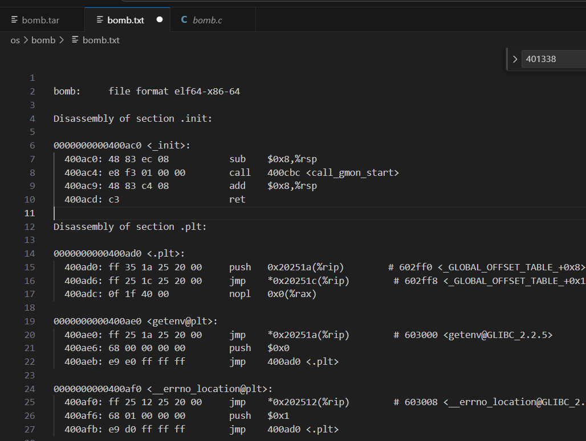The image size is (586, 441).
Task: Open the bomb.txt breadcrumb dropdown
Action: click(101, 40)
